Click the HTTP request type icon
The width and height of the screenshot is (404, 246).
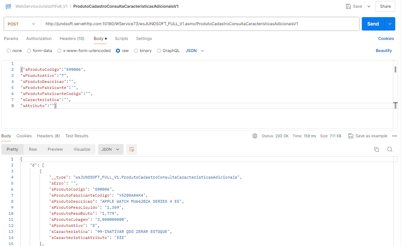tap(8, 6)
